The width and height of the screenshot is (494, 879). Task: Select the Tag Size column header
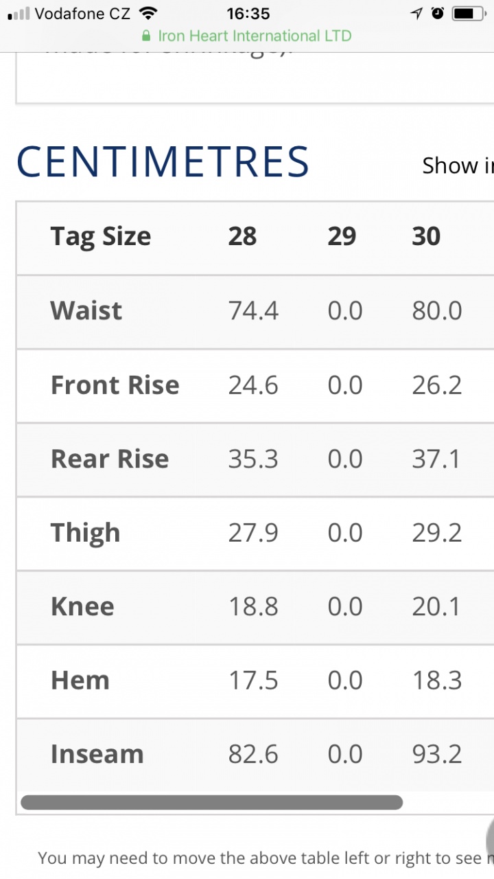101,237
